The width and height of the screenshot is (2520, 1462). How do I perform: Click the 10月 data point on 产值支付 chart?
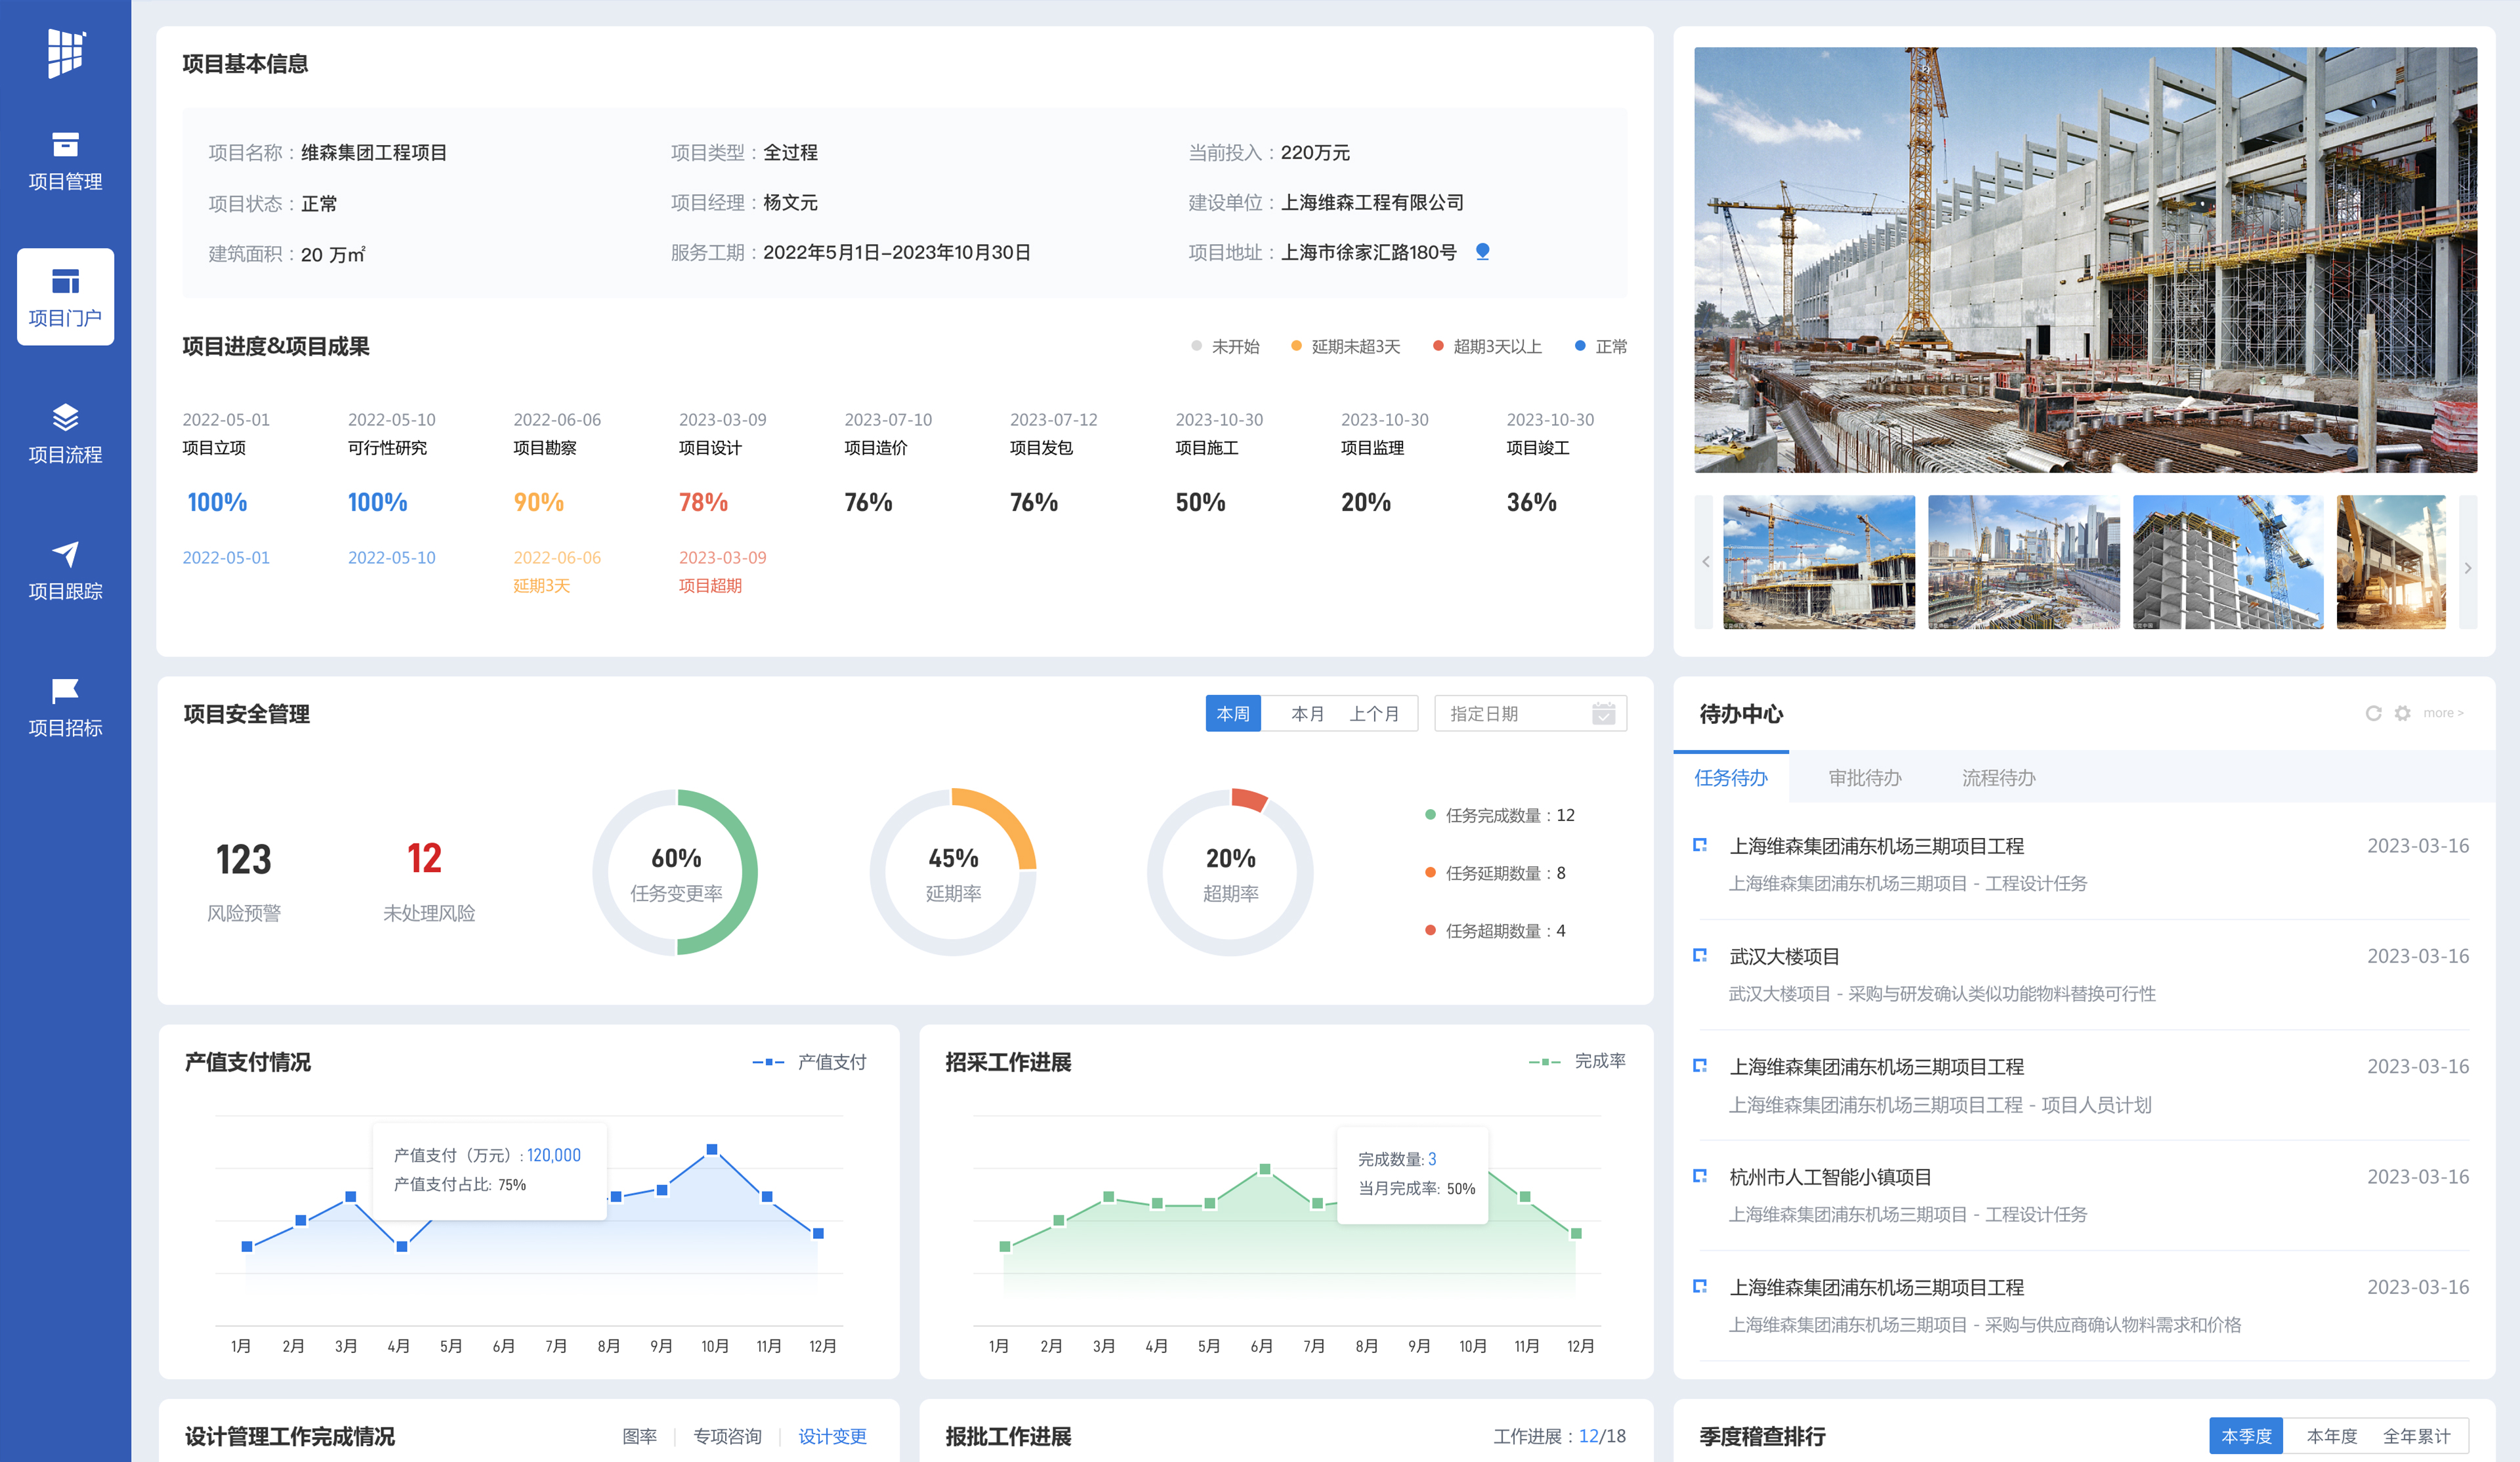(712, 1150)
